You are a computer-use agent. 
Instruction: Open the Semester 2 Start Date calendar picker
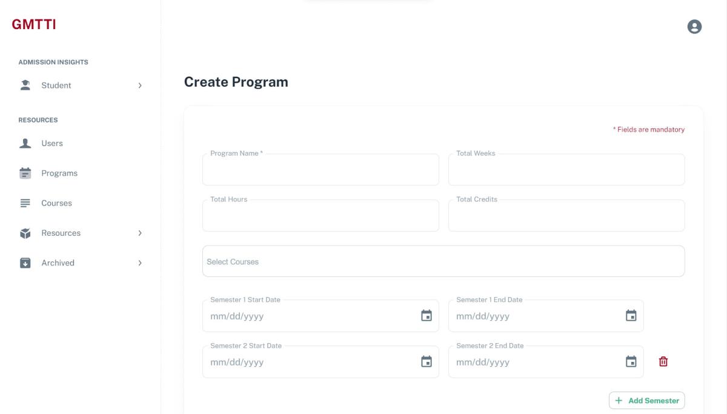pos(427,362)
